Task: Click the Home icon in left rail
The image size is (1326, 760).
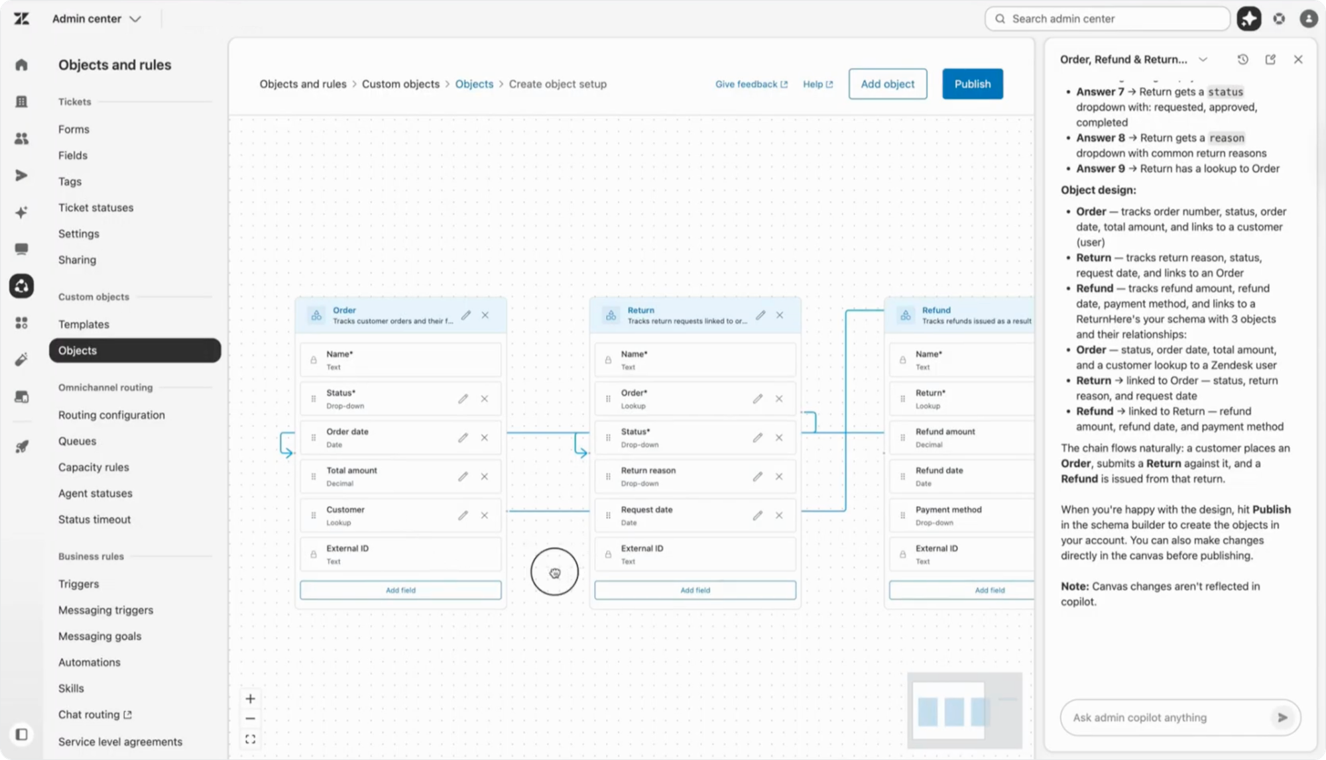Action: pyautogui.click(x=21, y=64)
